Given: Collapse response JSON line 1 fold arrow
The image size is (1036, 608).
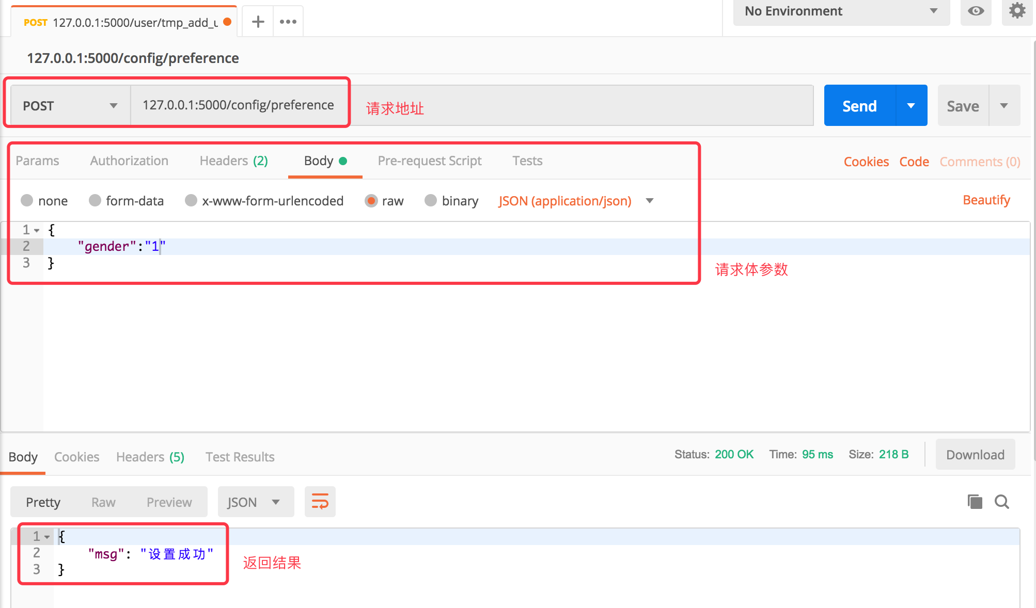Looking at the screenshot, I should [x=47, y=537].
